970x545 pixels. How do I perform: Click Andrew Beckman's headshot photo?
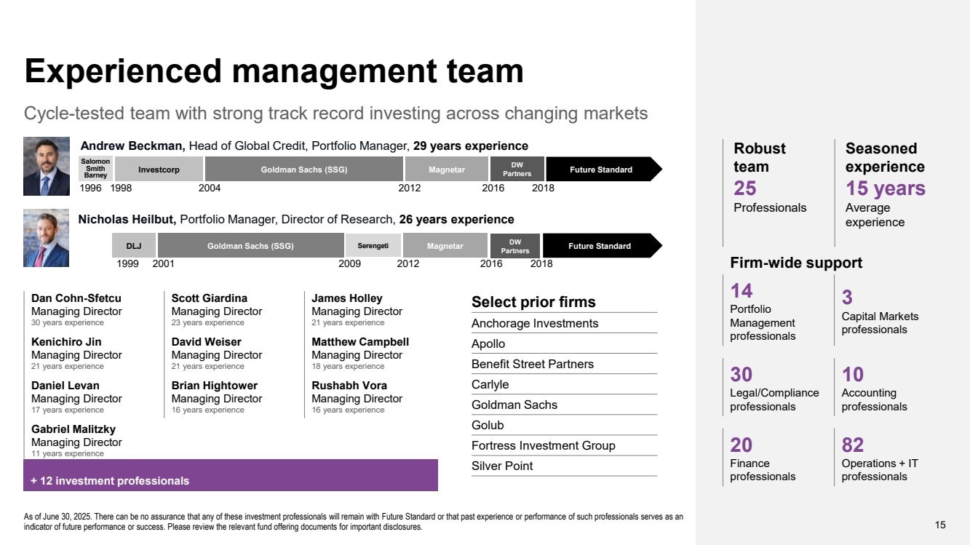pos(47,166)
